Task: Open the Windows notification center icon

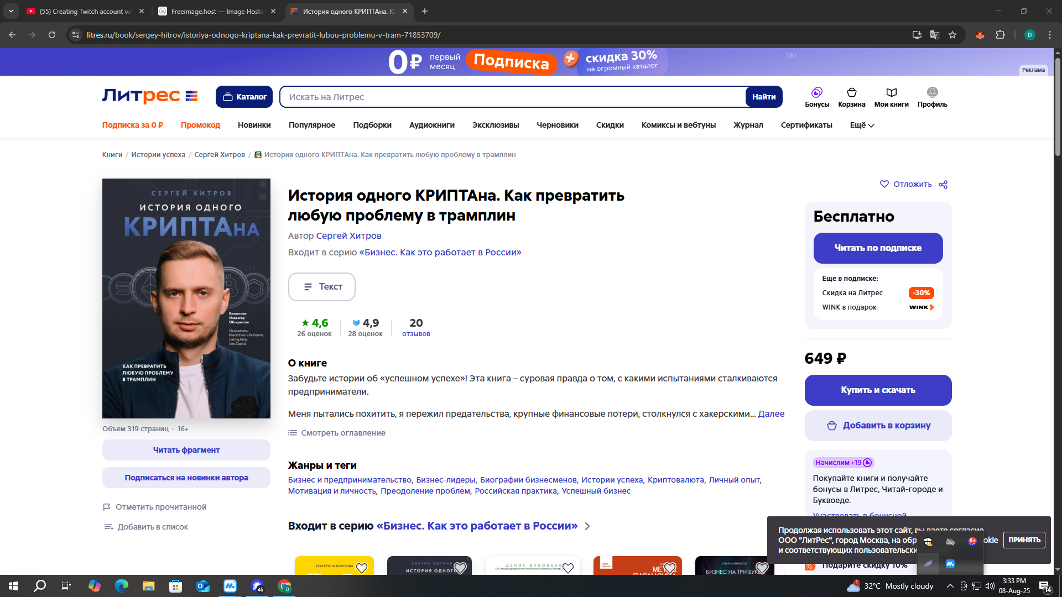Action: [1045, 586]
